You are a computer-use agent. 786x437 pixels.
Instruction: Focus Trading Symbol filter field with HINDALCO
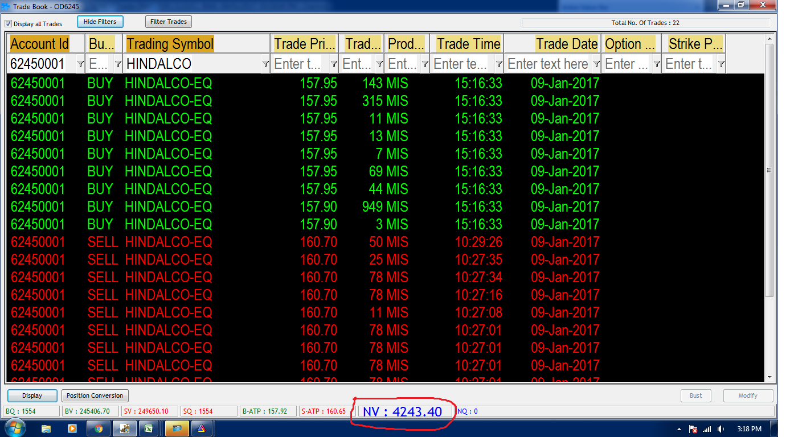(192, 64)
